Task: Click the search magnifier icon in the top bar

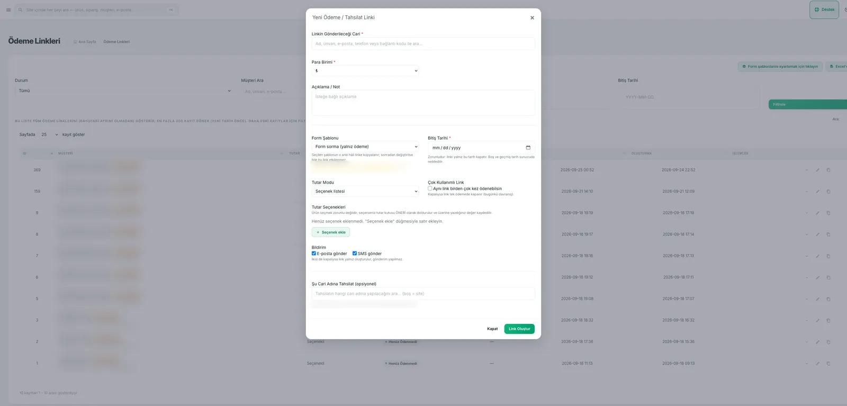Action: (x=21, y=10)
